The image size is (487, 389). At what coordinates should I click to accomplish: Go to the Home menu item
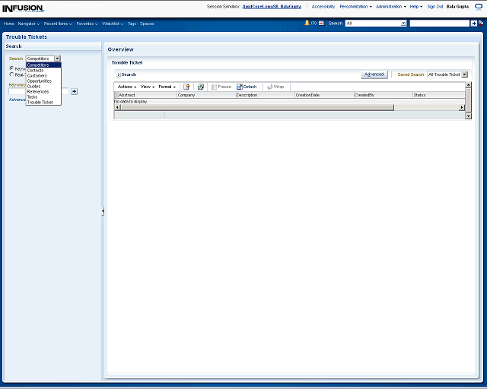coord(8,24)
